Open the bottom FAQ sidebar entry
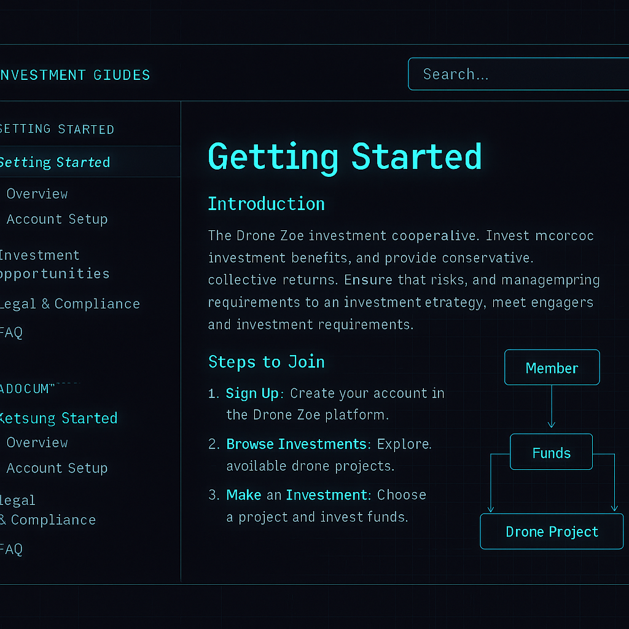 click(x=11, y=549)
